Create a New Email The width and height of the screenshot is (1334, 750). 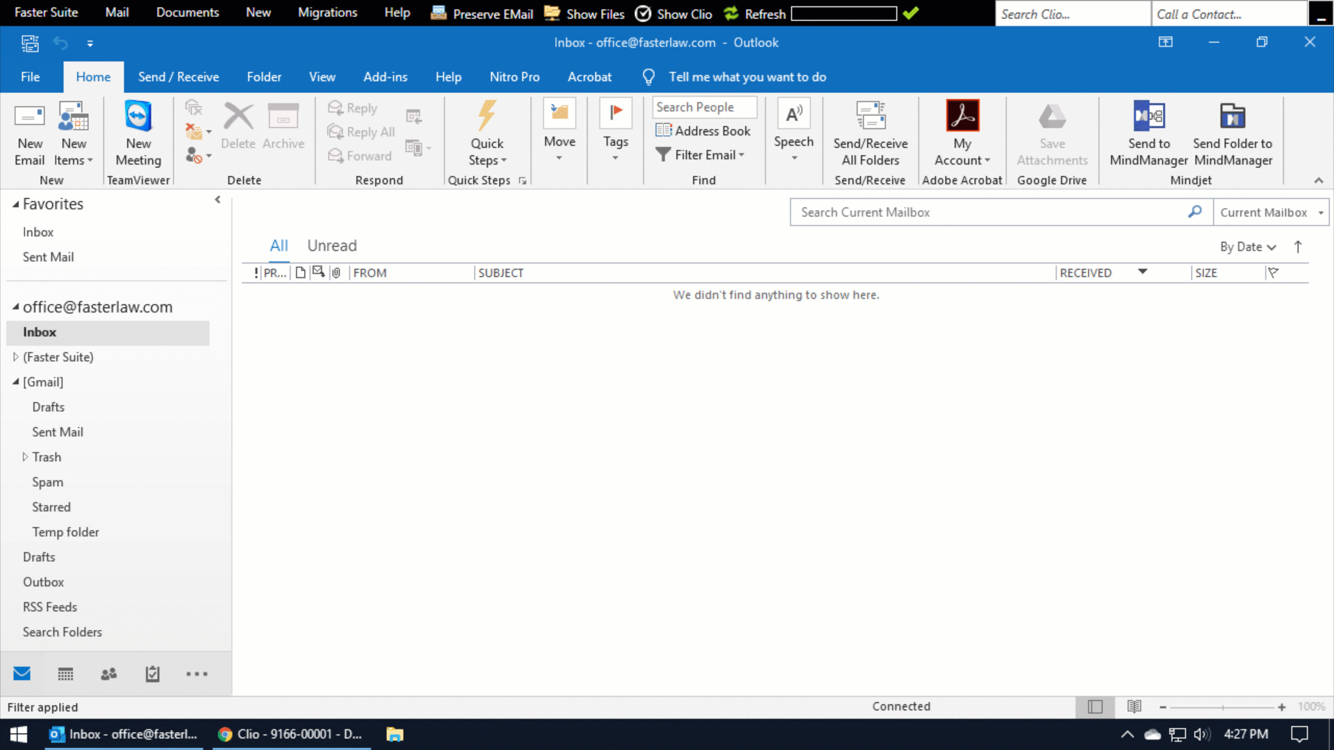click(x=29, y=135)
